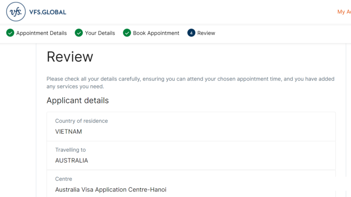Click the Country of residence label
The image size is (351, 197).
[x=82, y=121]
